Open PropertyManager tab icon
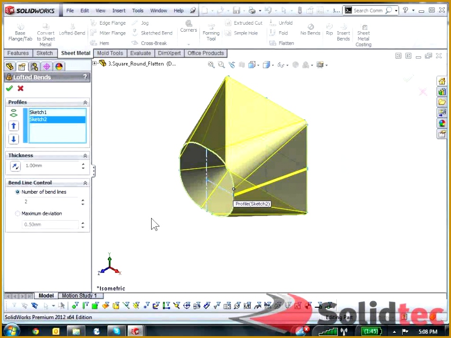Screen dimensions: 451x338 coord(22,67)
